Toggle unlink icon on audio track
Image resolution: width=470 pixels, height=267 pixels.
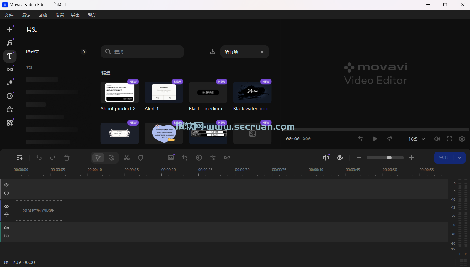point(6,236)
